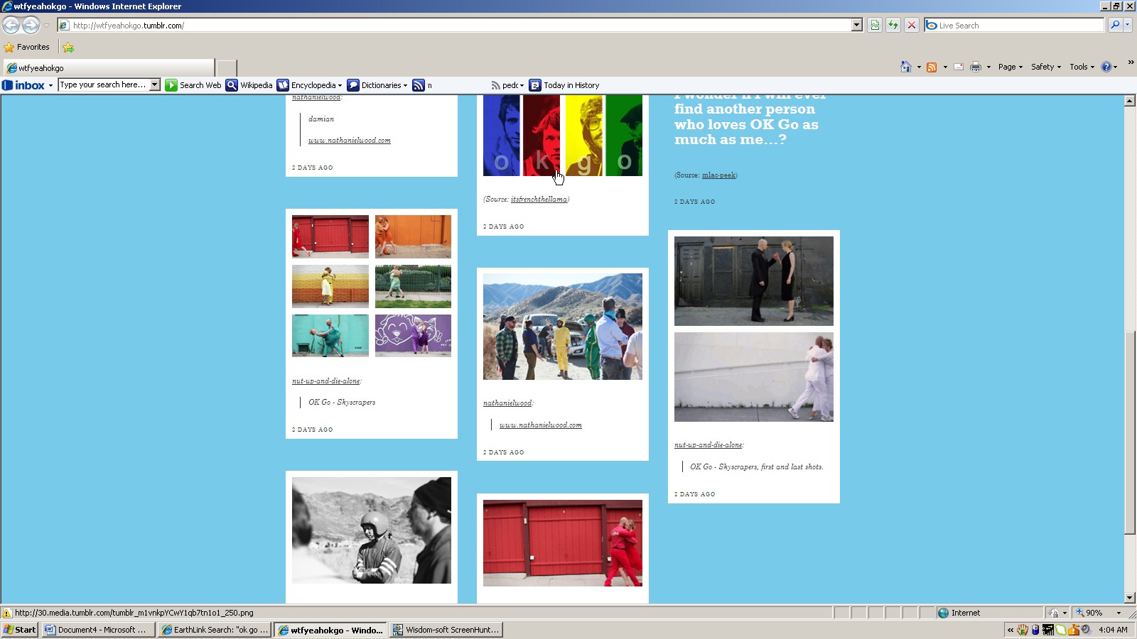Follow the itsfrenchthellama source link

[x=539, y=200]
